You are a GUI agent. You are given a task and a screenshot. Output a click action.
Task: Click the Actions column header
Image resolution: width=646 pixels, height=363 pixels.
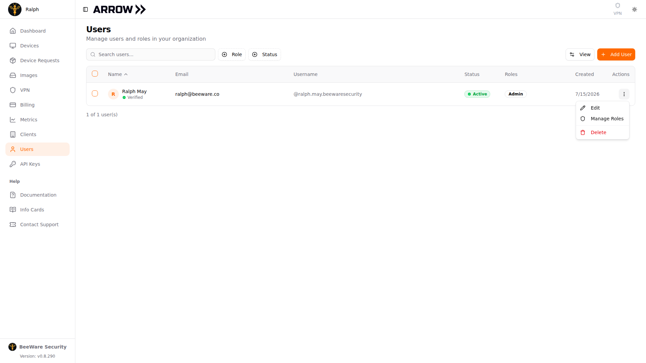point(620,74)
